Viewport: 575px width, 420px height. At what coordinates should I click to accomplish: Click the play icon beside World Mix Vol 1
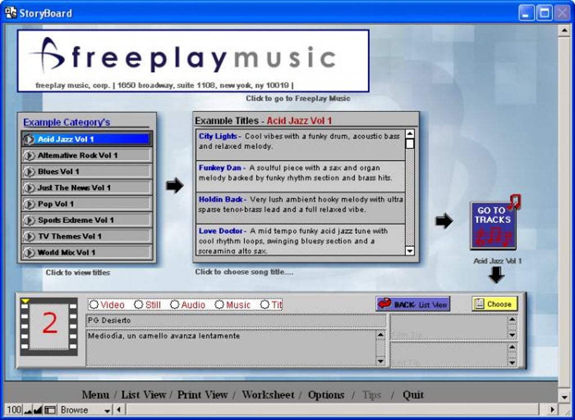[x=29, y=253]
